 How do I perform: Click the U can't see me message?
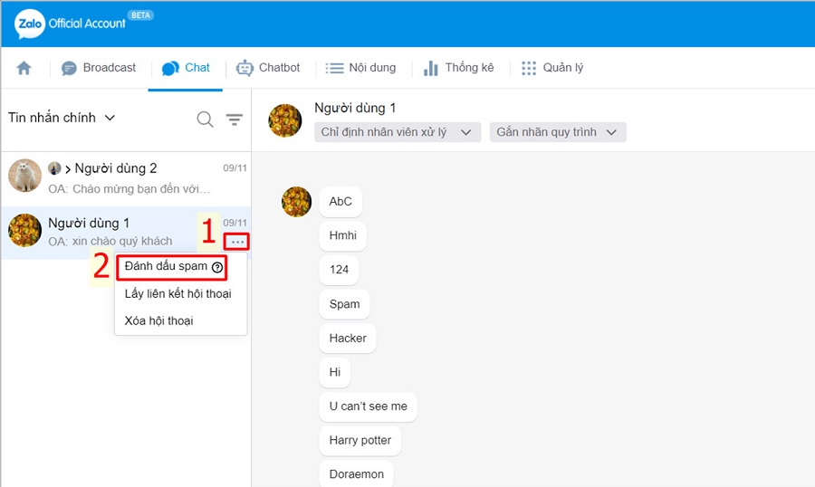point(368,406)
